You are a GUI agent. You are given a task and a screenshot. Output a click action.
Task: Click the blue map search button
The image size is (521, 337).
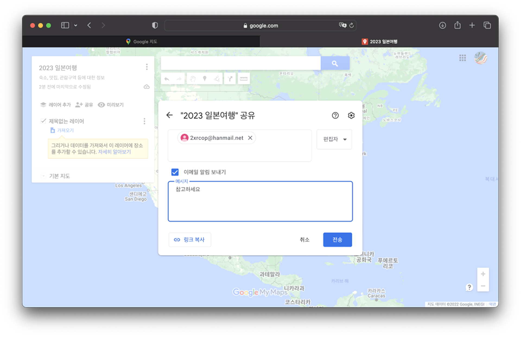click(335, 63)
